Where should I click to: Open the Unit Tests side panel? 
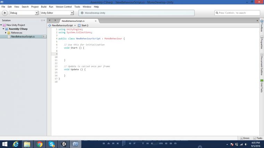click(262, 86)
